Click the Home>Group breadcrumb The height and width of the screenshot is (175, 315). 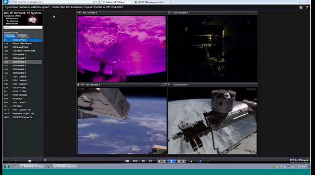pos(11,32)
